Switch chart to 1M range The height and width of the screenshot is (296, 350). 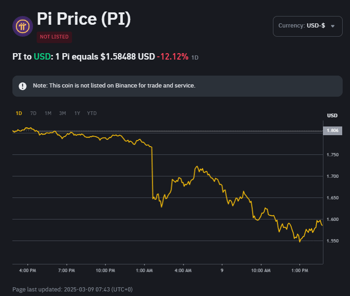pos(48,113)
